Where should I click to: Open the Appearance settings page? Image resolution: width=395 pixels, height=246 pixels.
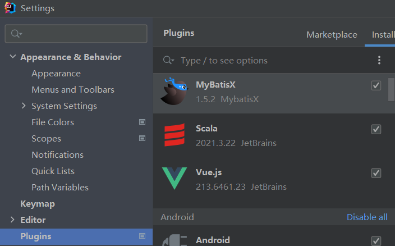coord(56,74)
